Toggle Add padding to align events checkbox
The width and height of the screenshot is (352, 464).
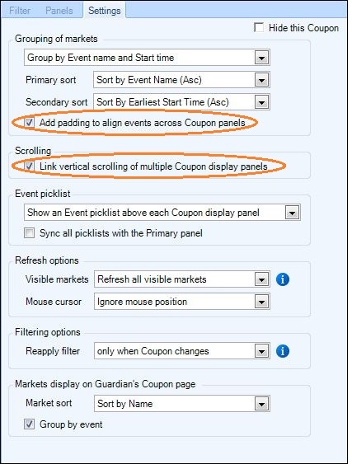(30, 123)
